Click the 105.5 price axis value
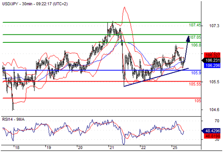Image resolution: width=223 pixels, height=152 pixels. (214, 82)
